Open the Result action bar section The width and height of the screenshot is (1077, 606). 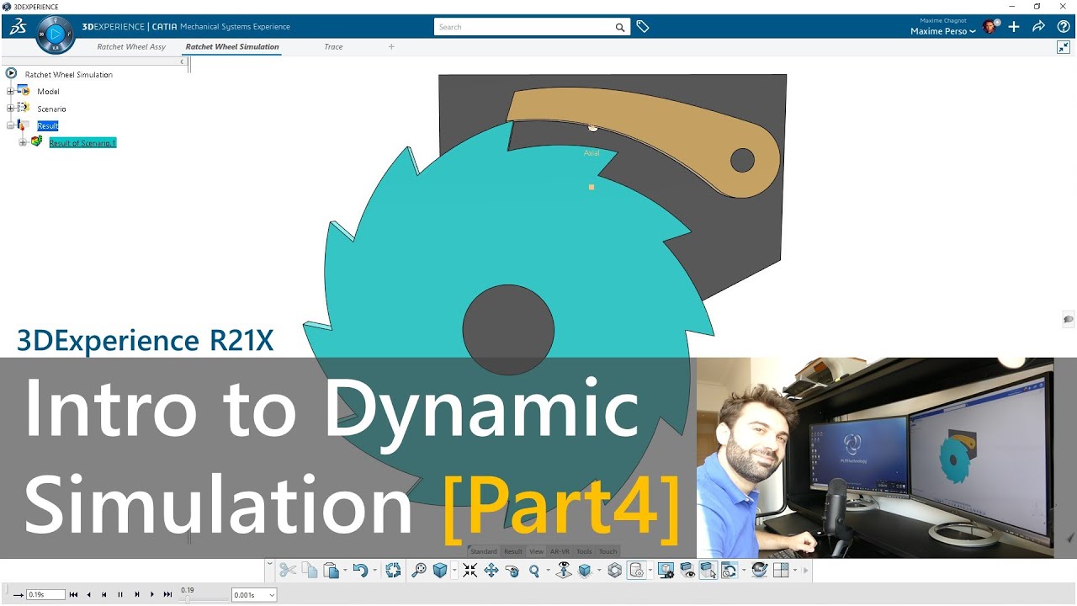(x=513, y=552)
